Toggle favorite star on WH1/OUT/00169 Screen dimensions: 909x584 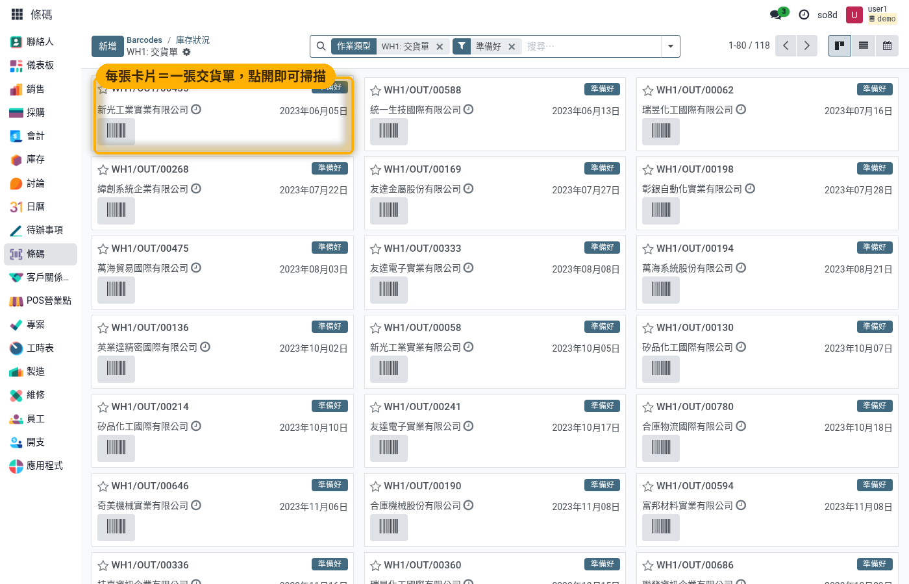(375, 169)
